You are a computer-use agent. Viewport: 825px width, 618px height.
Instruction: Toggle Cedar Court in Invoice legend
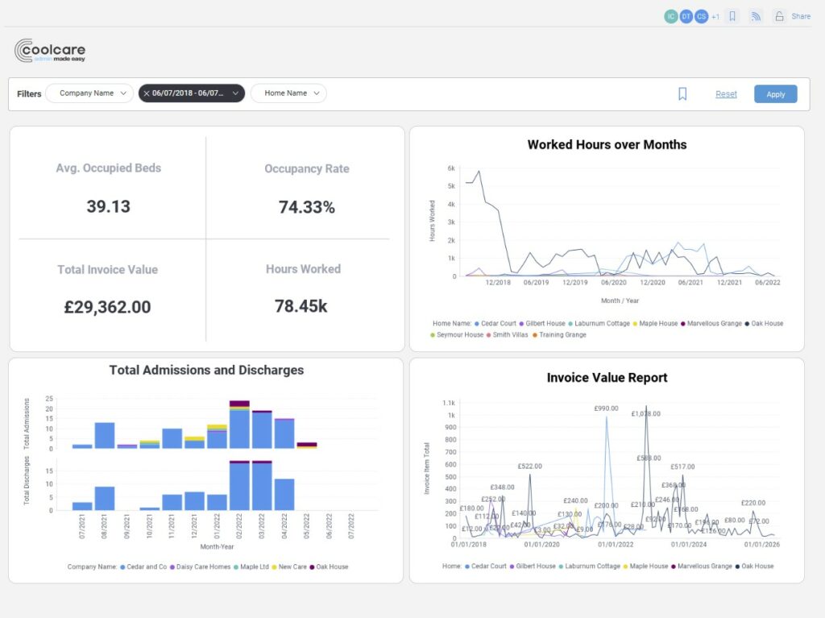click(x=485, y=566)
